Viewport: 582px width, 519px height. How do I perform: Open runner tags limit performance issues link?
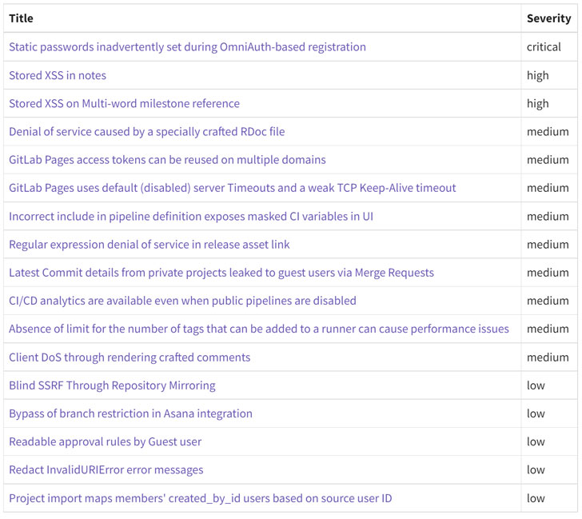(258, 329)
